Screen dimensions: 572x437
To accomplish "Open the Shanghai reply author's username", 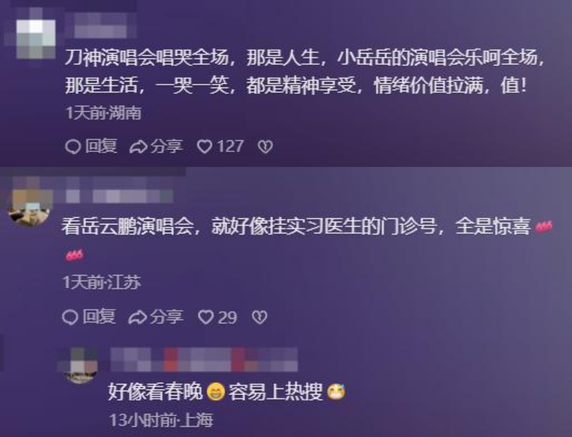I will 204,359.
